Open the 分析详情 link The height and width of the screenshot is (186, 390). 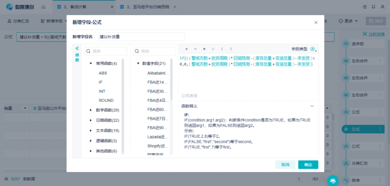click(x=374, y=34)
